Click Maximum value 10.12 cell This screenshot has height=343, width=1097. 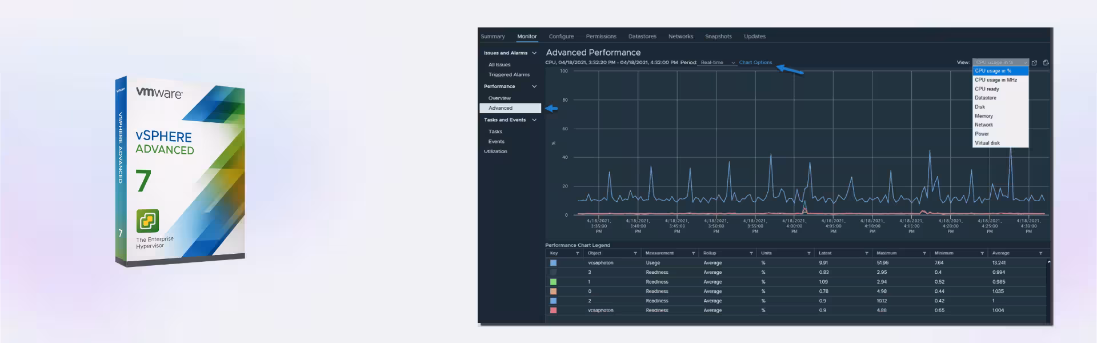(x=882, y=301)
